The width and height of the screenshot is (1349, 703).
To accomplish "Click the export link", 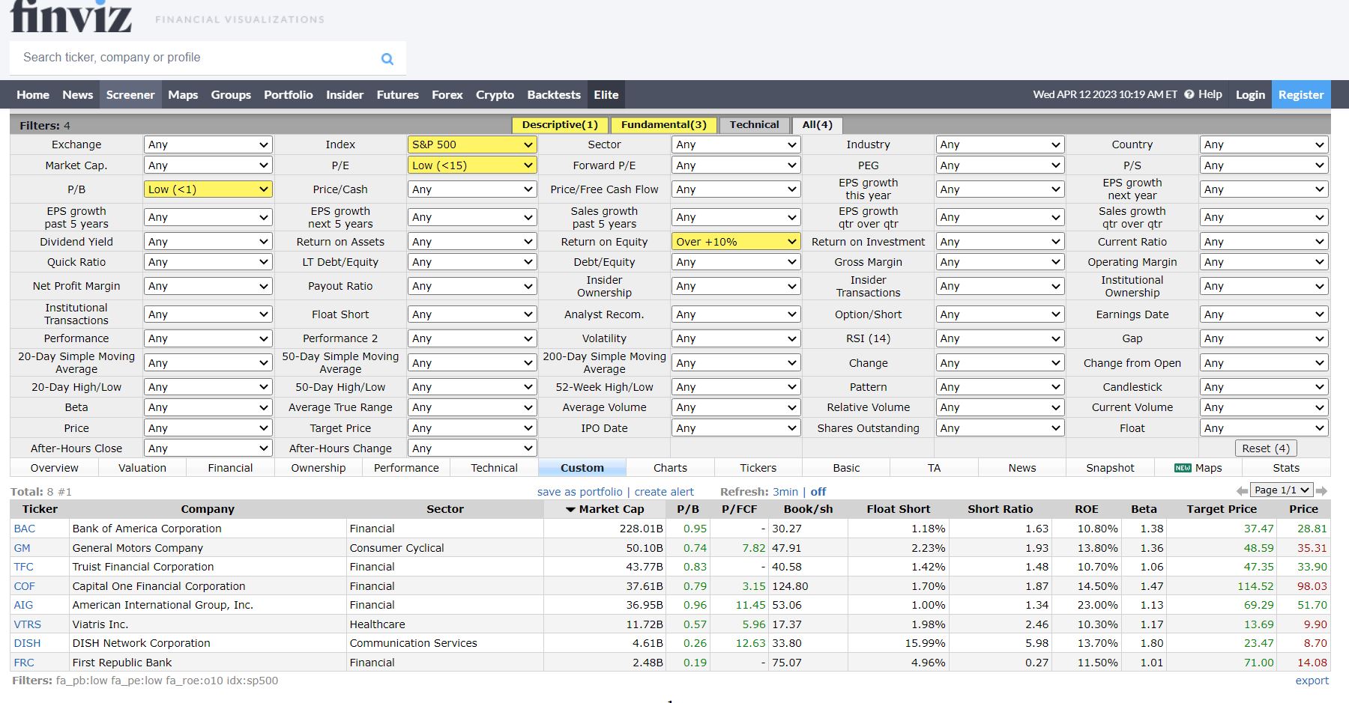I will coord(1312,681).
